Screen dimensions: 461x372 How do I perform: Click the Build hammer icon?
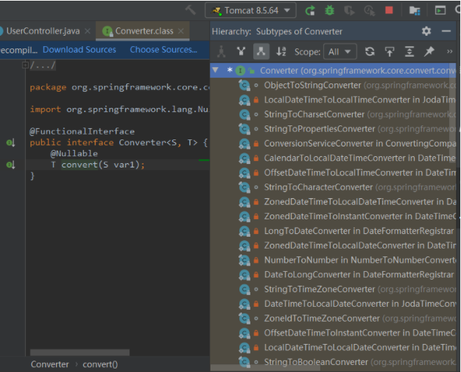[191, 11]
